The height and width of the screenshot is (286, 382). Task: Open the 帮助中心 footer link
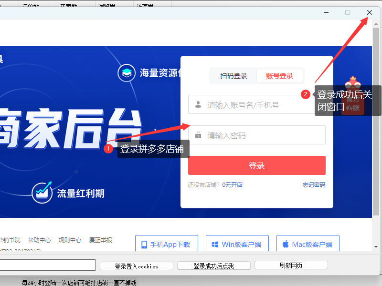click(x=39, y=240)
